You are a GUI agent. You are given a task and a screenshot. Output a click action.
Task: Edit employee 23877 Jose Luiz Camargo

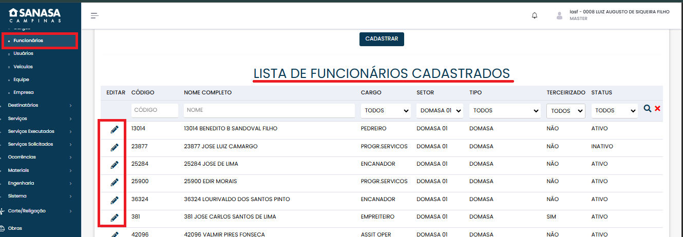pos(115,147)
